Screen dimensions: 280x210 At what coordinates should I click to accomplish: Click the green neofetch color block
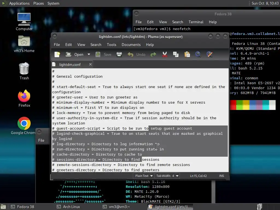pyautogui.click(x=240, y=105)
